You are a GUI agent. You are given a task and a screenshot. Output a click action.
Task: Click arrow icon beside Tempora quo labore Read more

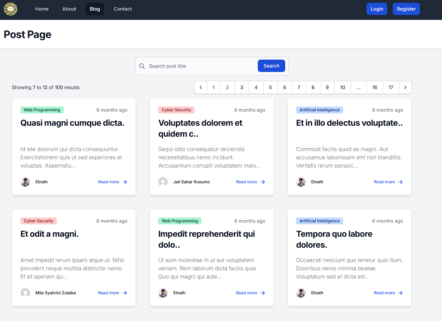400,293
